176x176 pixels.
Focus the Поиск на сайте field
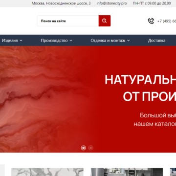[x=68, y=21]
